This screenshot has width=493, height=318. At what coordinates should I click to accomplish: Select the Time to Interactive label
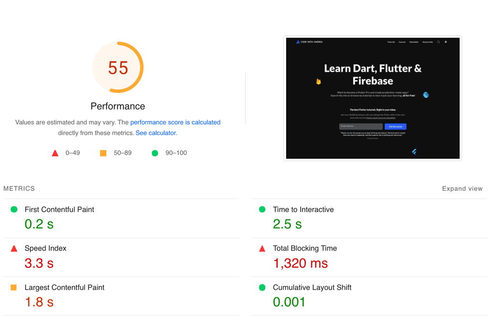(x=304, y=210)
